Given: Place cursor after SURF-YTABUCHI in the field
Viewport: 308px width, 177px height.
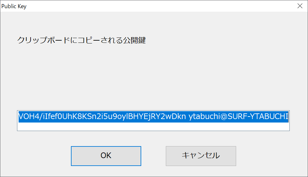Looking at the screenshot, I should click(x=288, y=117).
